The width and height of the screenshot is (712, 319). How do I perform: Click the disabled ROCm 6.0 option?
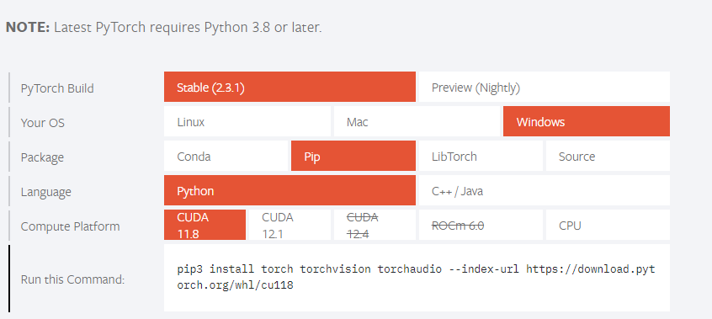(481, 225)
